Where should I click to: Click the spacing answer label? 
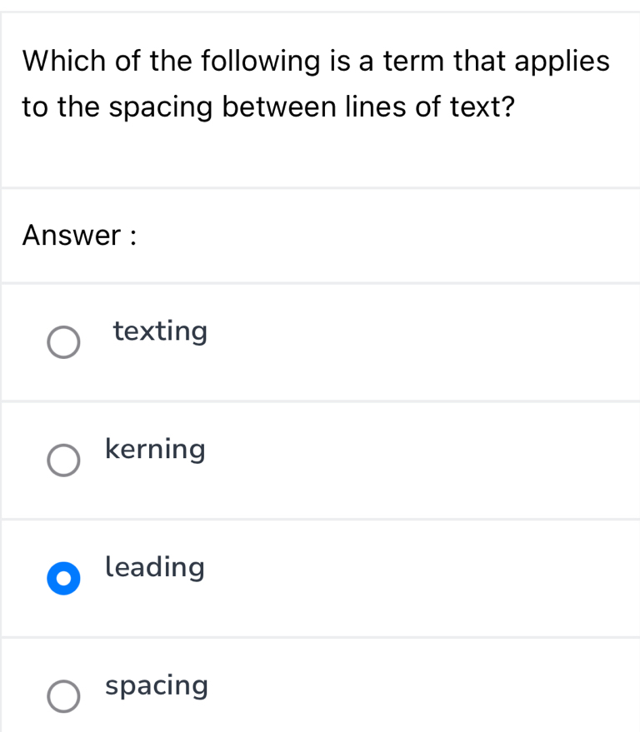pyautogui.click(x=157, y=685)
